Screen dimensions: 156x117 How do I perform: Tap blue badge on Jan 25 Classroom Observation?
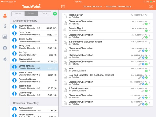tap(143, 51)
